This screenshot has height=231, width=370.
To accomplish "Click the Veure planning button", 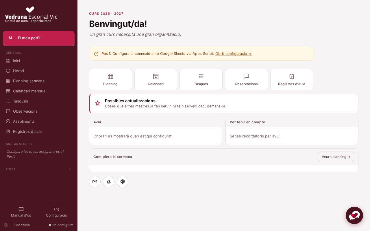I will (x=336, y=157).
